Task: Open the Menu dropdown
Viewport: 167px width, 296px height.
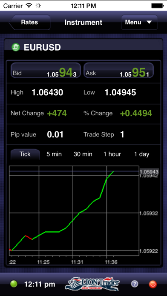Action: pos(139,22)
